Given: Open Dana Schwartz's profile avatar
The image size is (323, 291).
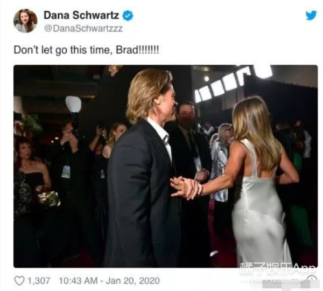Looking at the screenshot, I should [x=25, y=21].
